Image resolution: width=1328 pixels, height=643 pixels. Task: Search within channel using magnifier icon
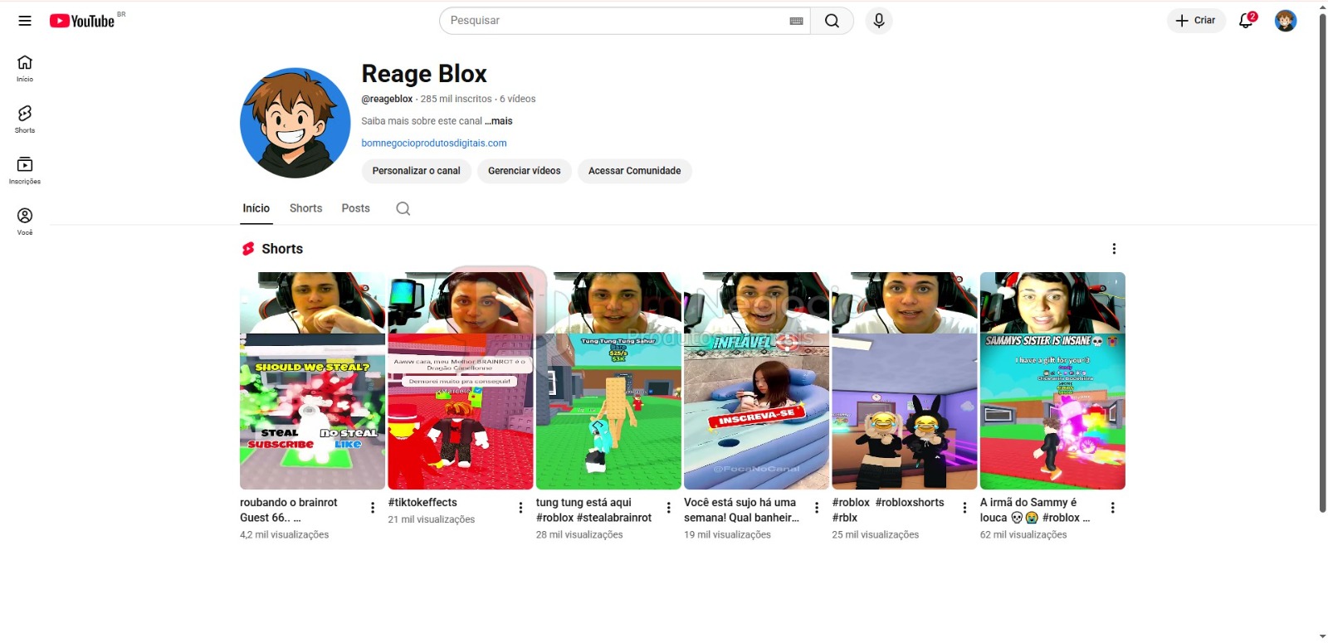[x=403, y=208]
